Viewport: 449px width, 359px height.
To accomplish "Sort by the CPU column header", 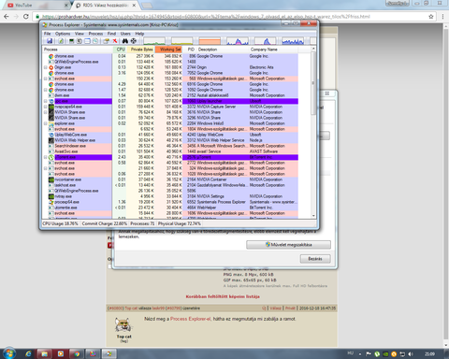I will pos(121,50).
